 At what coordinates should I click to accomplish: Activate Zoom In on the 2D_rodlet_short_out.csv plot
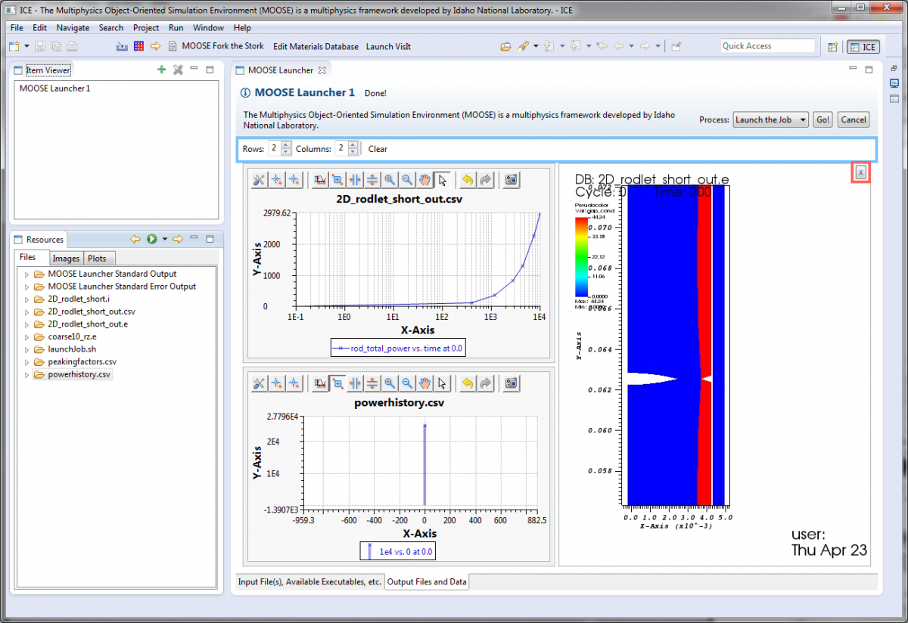click(x=390, y=180)
